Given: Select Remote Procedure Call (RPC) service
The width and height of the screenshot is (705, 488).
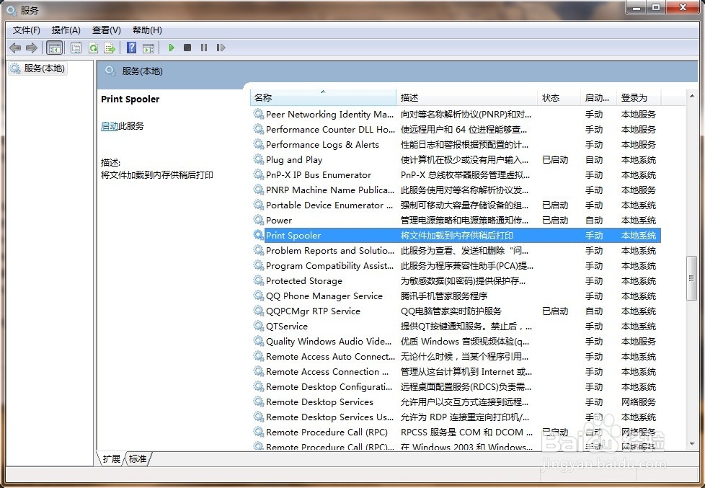Looking at the screenshot, I should 327,432.
